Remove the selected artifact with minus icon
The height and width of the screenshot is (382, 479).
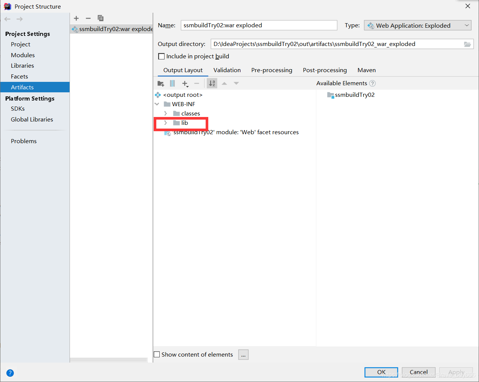click(88, 18)
